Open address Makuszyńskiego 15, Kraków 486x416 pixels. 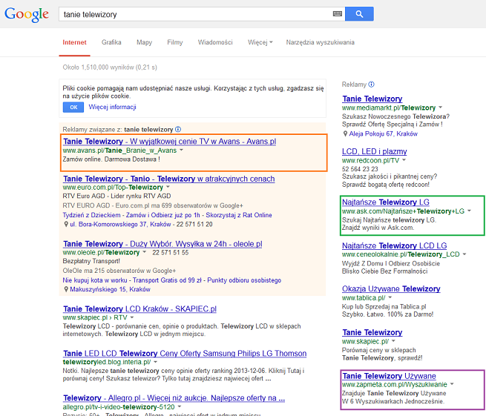pos(110,289)
